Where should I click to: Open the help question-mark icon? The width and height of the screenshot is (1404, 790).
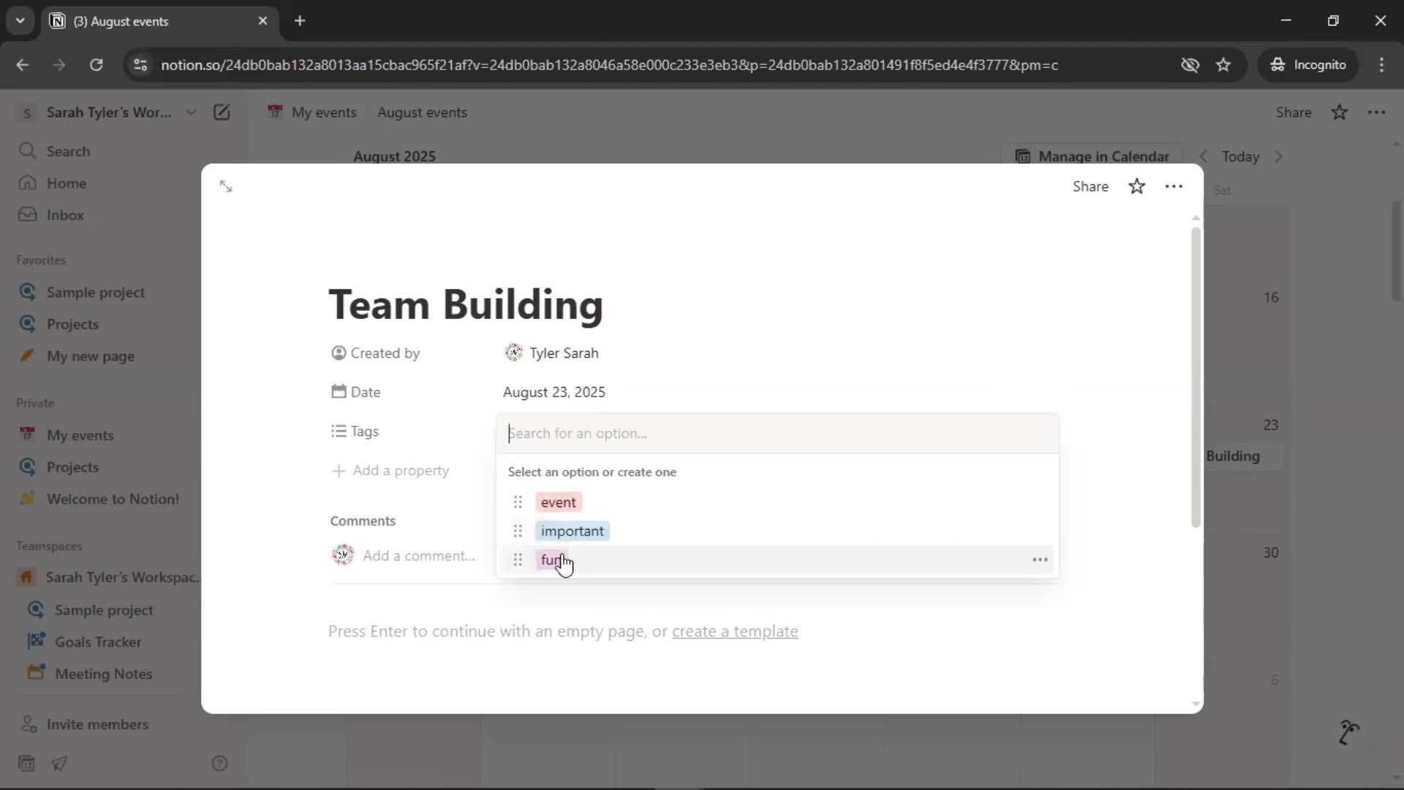(219, 764)
